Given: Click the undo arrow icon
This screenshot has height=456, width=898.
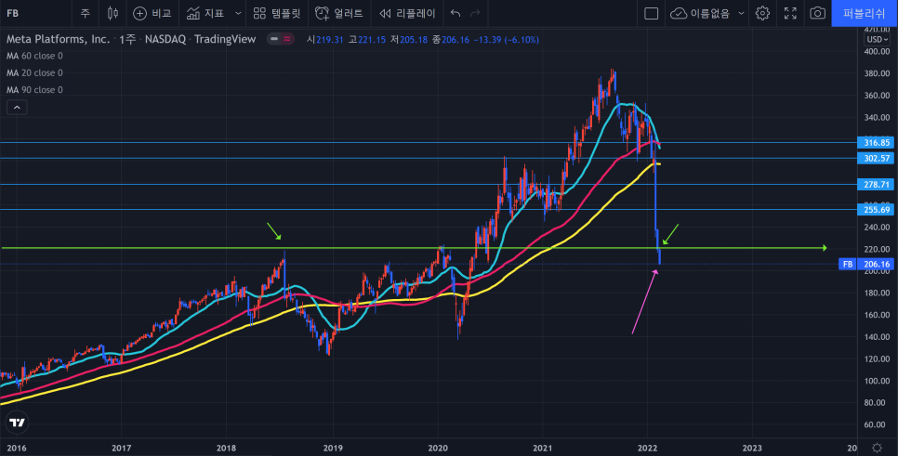Looking at the screenshot, I should click(x=456, y=13).
